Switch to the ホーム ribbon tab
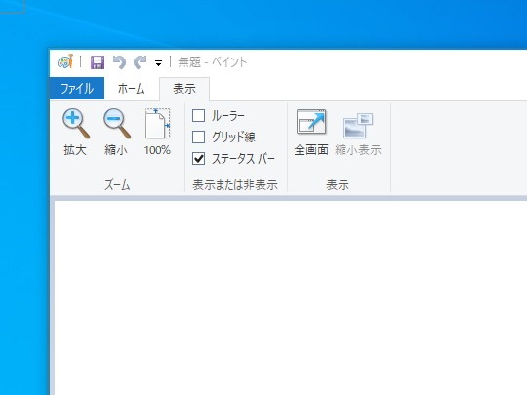The width and height of the screenshot is (527, 395). tap(132, 89)
